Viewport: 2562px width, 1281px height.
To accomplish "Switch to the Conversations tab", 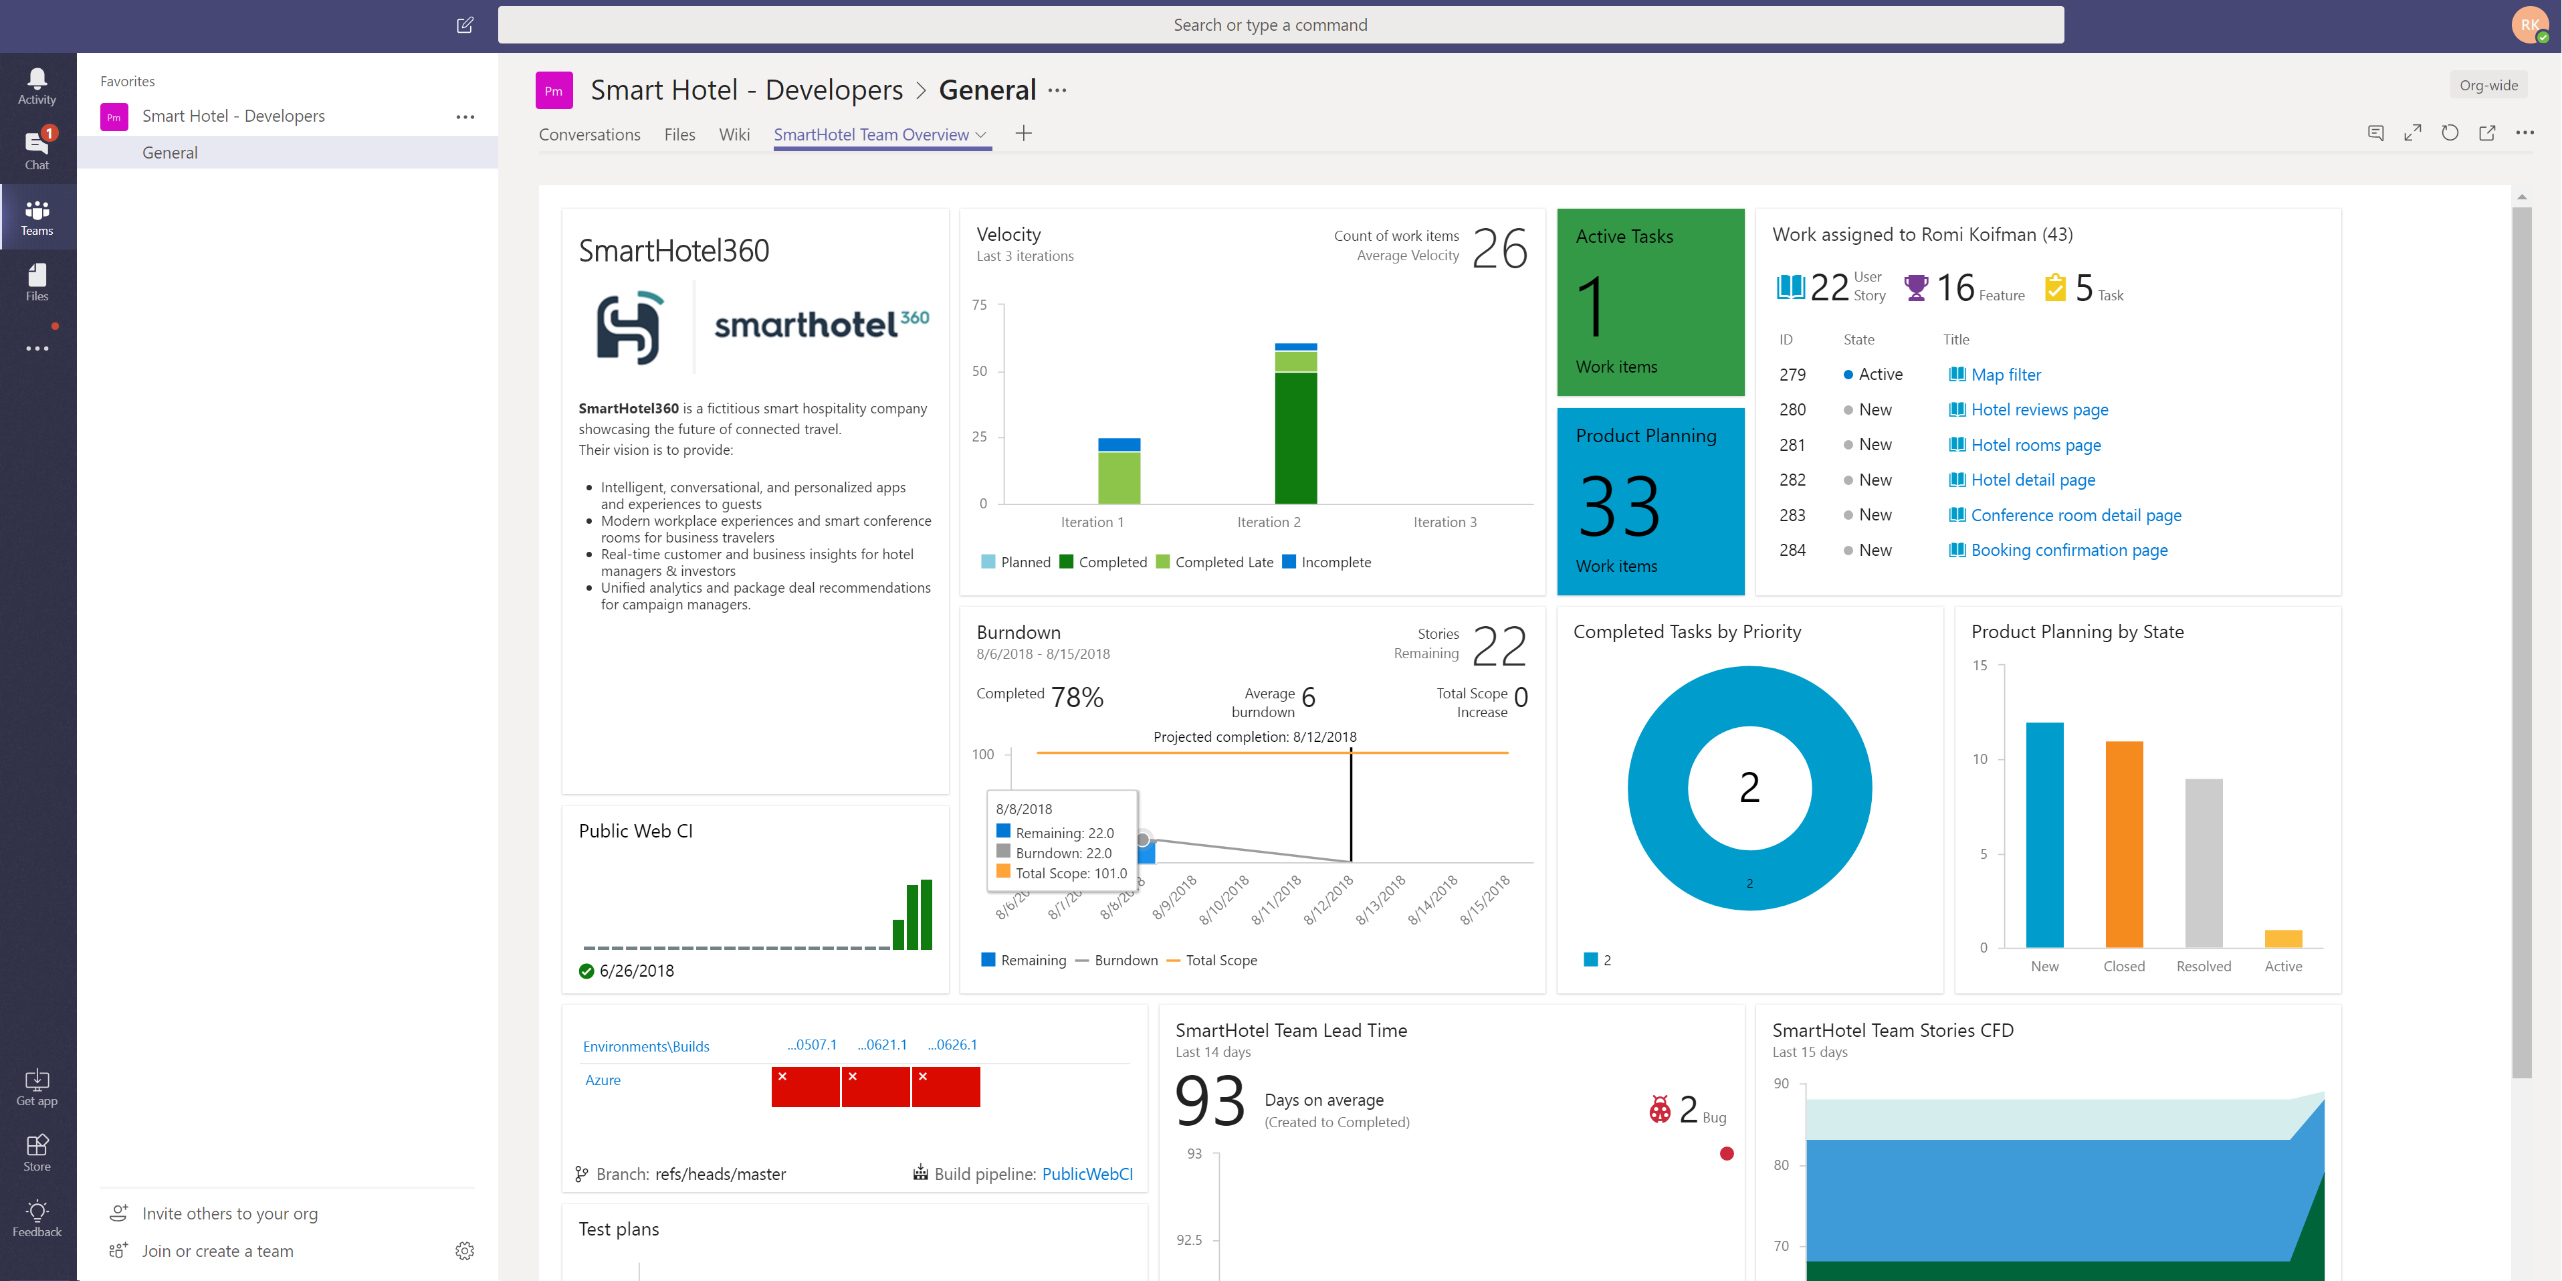I will 589,134.
